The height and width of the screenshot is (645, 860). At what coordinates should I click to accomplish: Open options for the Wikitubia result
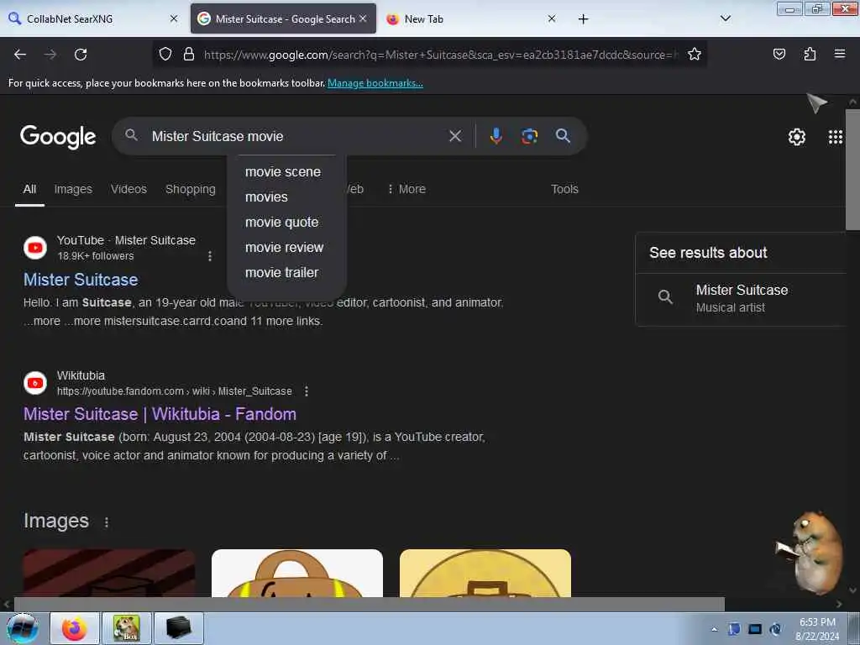coord(306,391)
